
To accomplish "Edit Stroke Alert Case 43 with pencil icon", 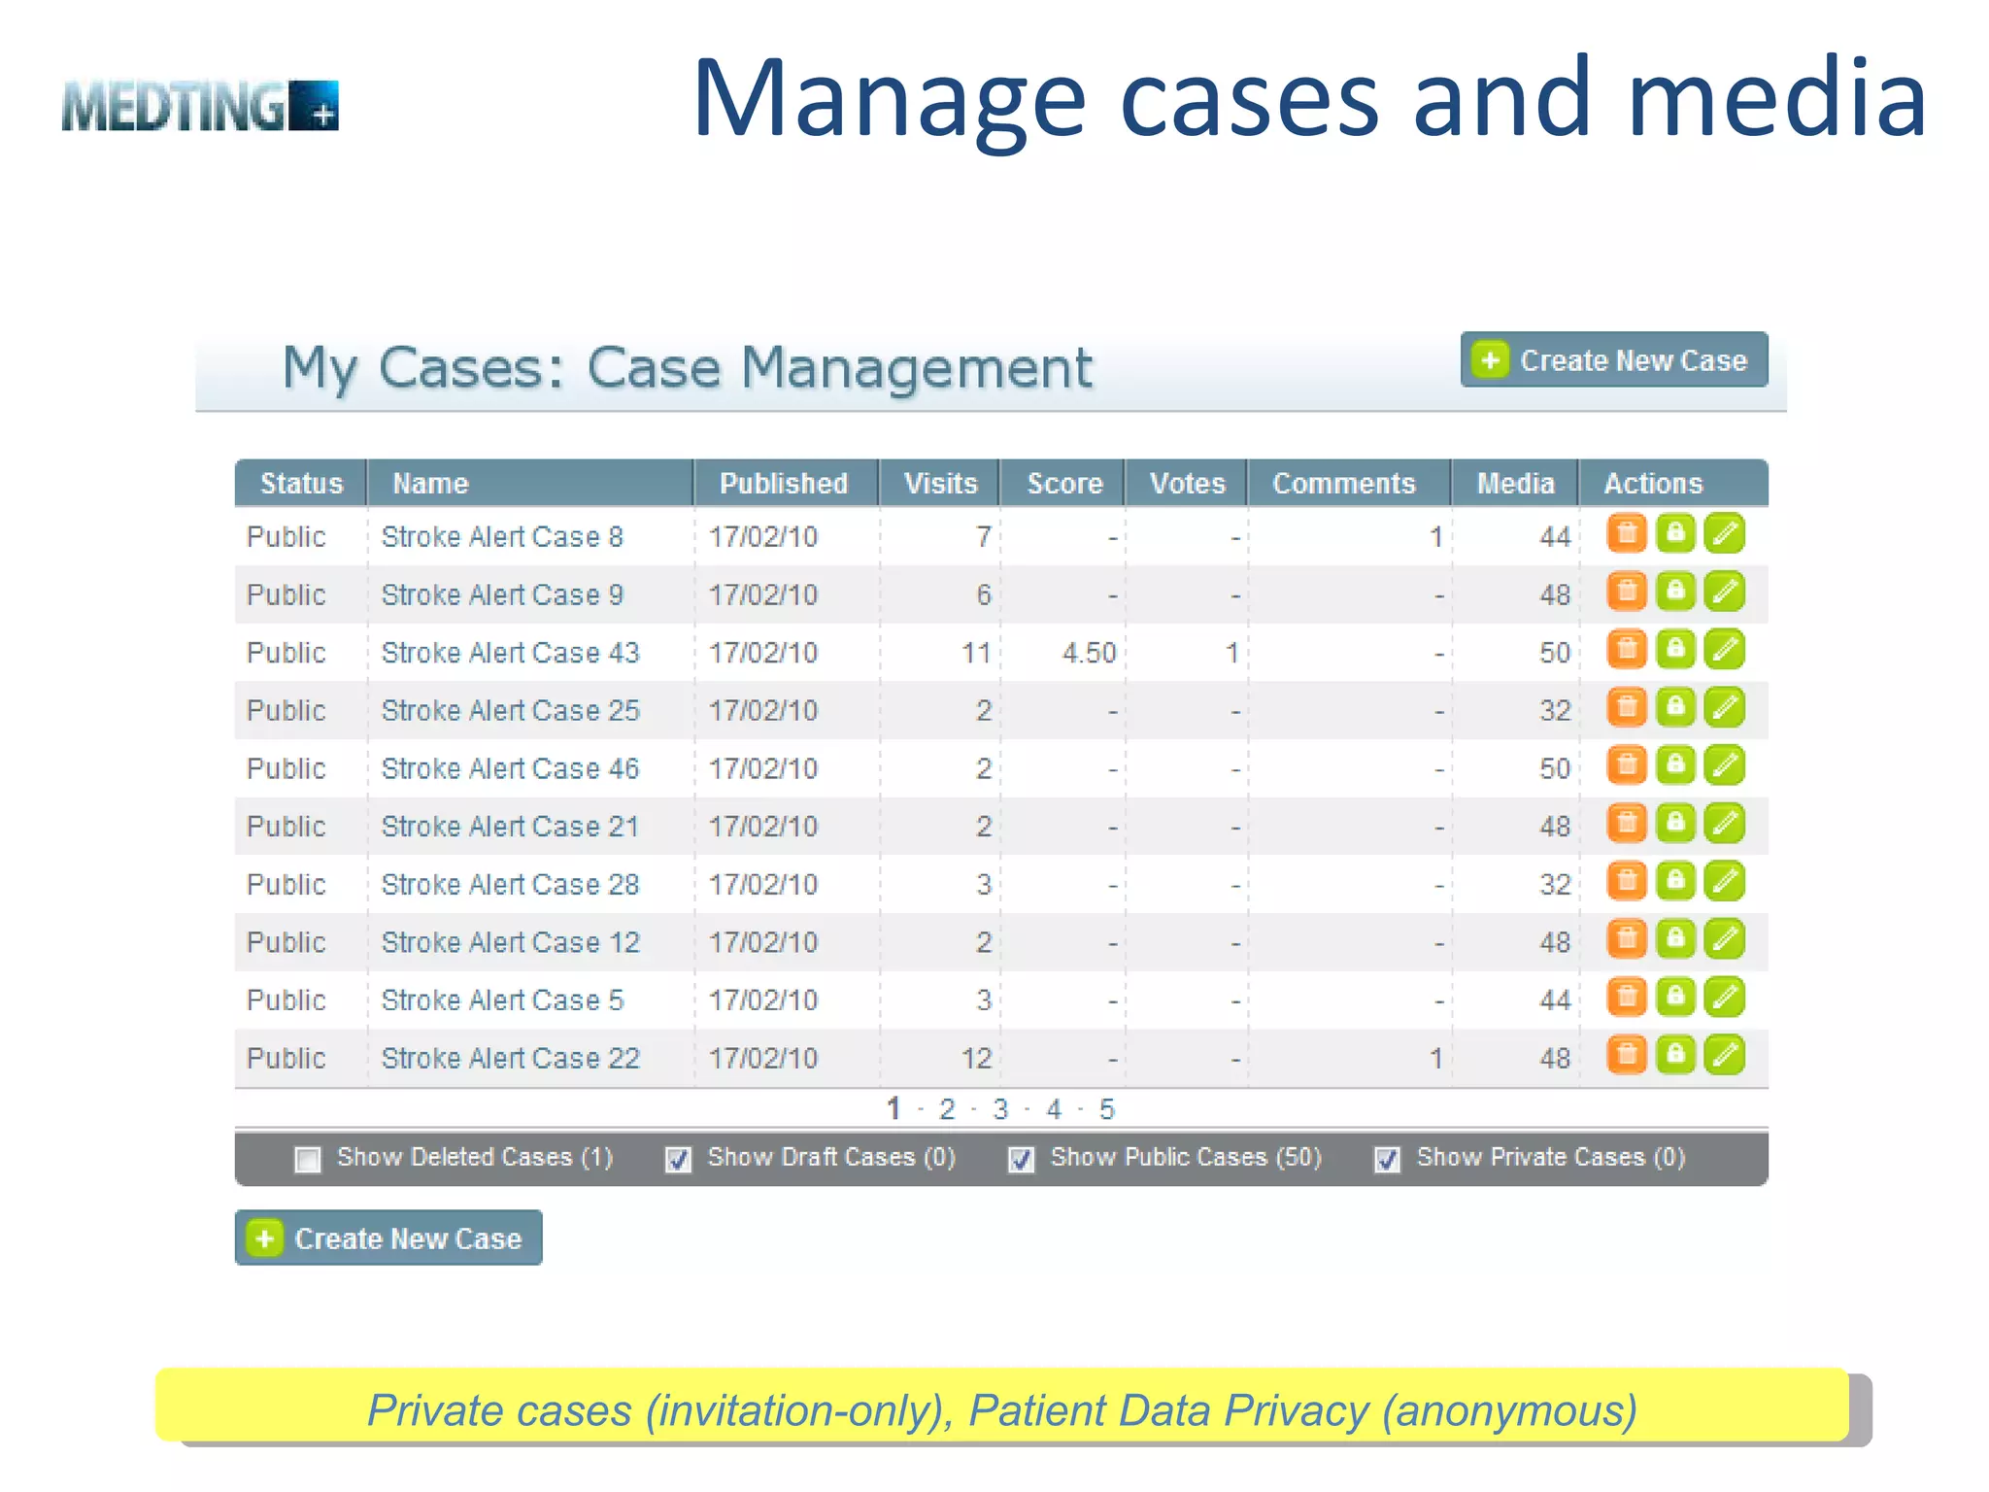I will pos(1725,650).
